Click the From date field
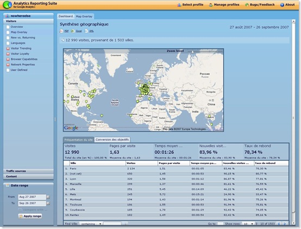301x229 pixels. coord(32,197)
